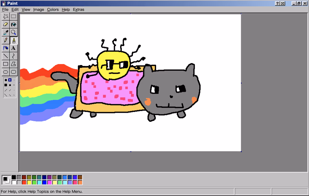
Task: Open the Colors menu
Action: (53, 10)
